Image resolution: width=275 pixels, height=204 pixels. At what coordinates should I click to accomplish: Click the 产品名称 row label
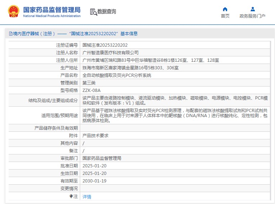(69, 75)
